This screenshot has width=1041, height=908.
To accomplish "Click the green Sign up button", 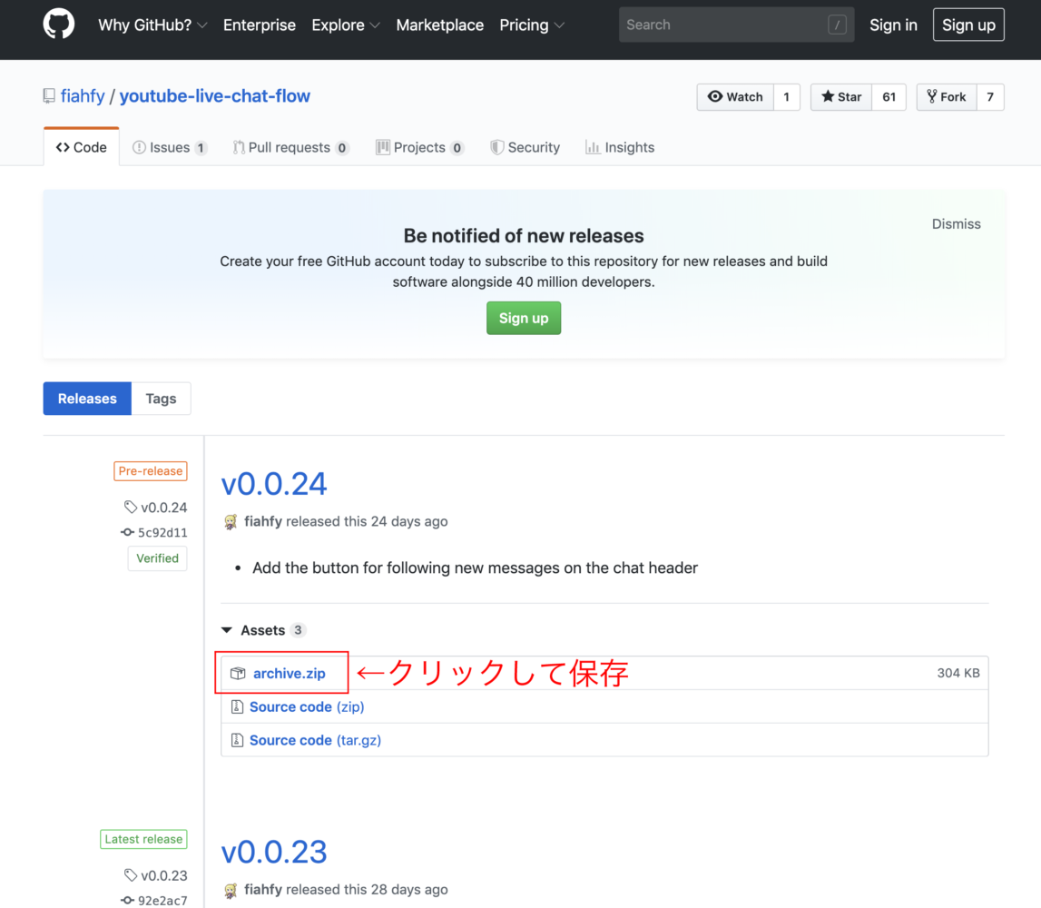I will point(524,318).
